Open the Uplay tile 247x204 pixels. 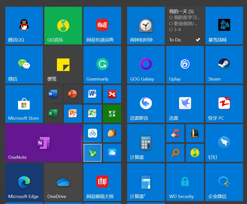(x=185, y=65)
